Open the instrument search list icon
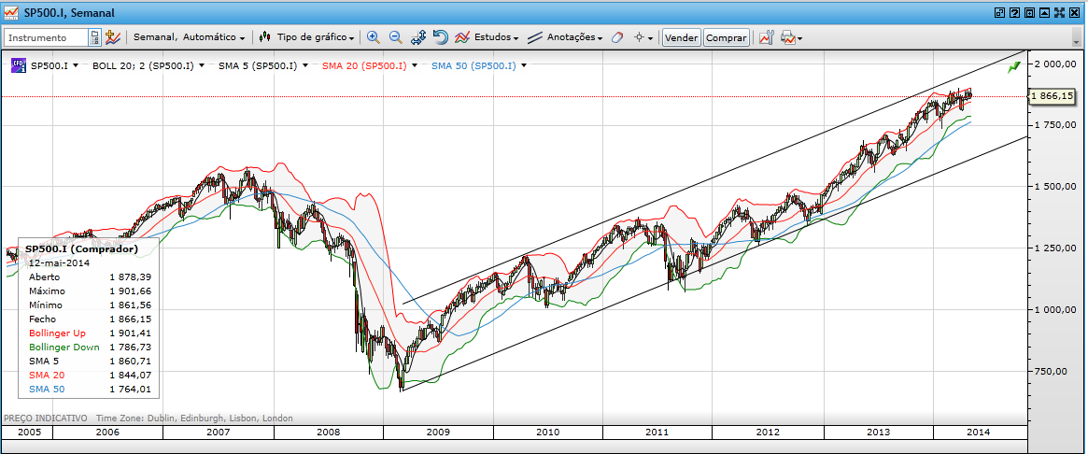This screenshot has width=1088, height=454. [94, 37]
